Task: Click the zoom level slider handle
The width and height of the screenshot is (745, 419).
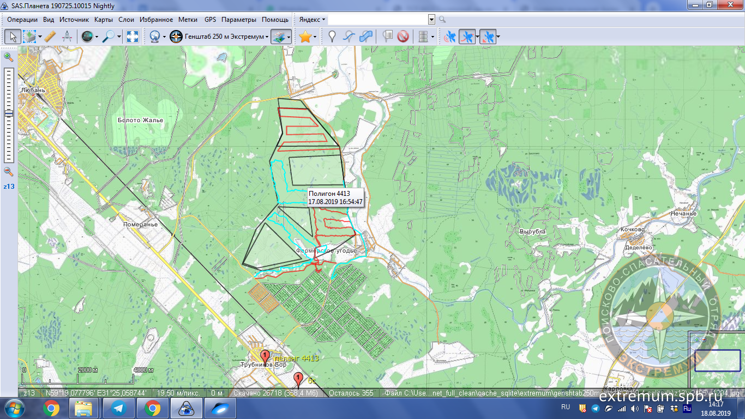Action: tap(9, 113)
